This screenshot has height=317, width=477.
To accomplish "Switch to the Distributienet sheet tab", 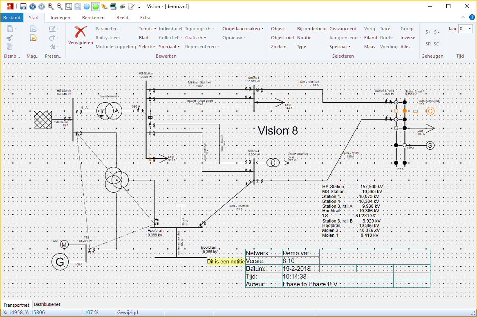I will pos(47,304).
